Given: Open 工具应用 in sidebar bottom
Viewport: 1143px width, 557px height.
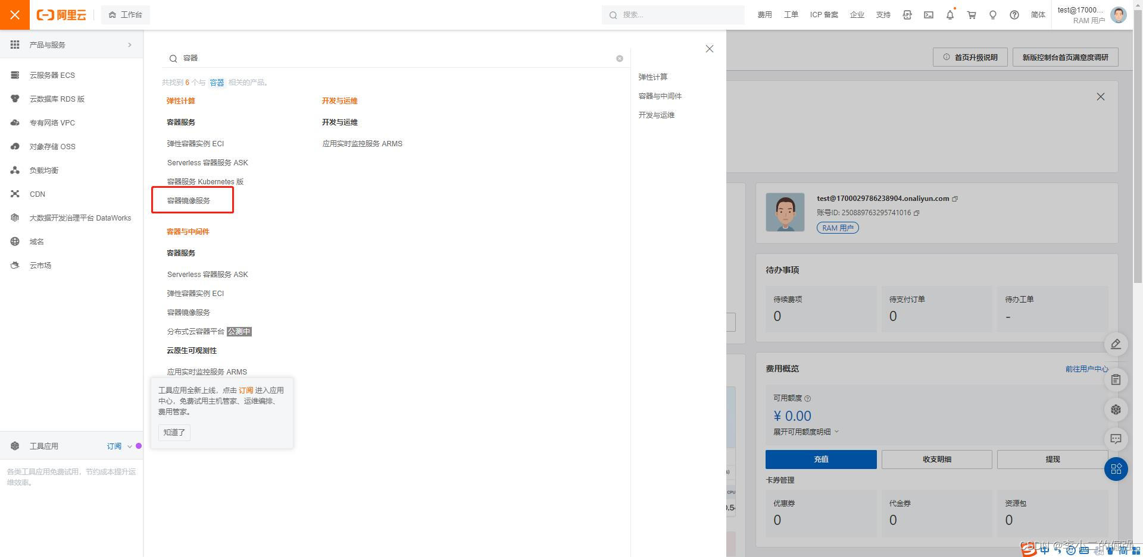Looking at the screenshot, I should 44,446.
